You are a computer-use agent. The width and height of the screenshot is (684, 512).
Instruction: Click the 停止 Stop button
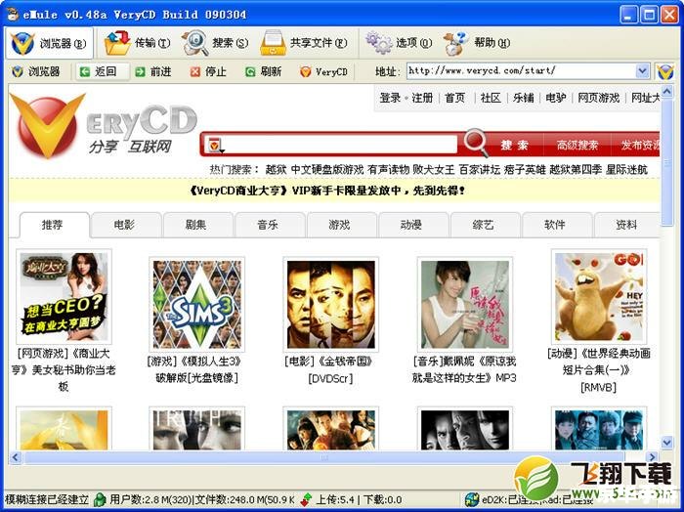pyautogui.click(x=208, y=71)
